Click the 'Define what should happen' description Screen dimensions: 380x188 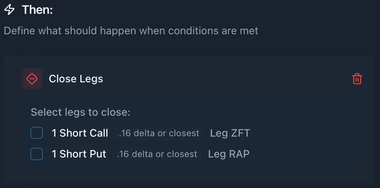(x=131, y=31)
